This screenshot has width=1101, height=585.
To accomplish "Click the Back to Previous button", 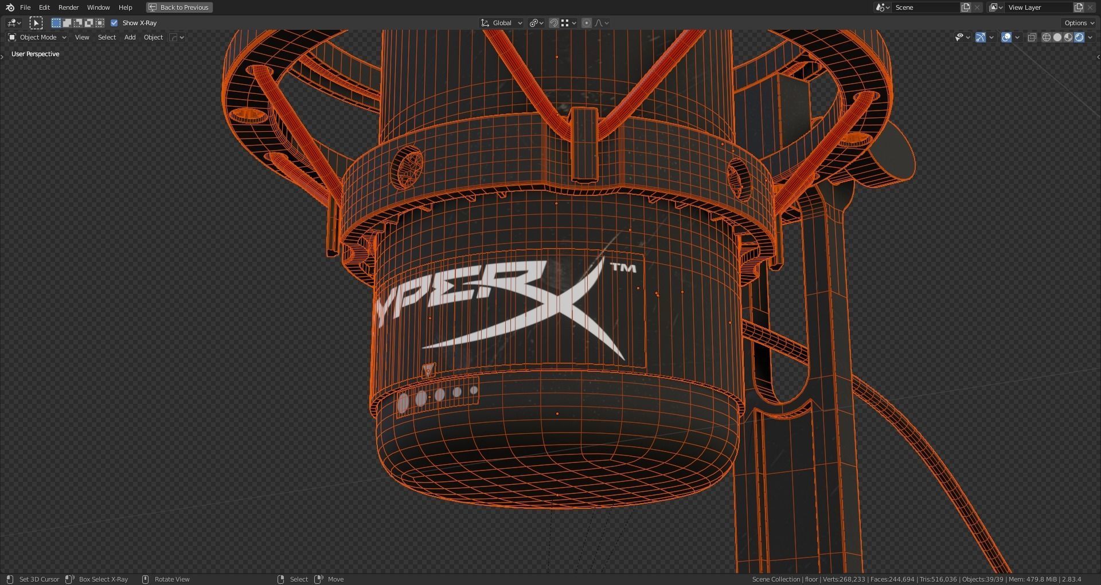I will [179, 7].
